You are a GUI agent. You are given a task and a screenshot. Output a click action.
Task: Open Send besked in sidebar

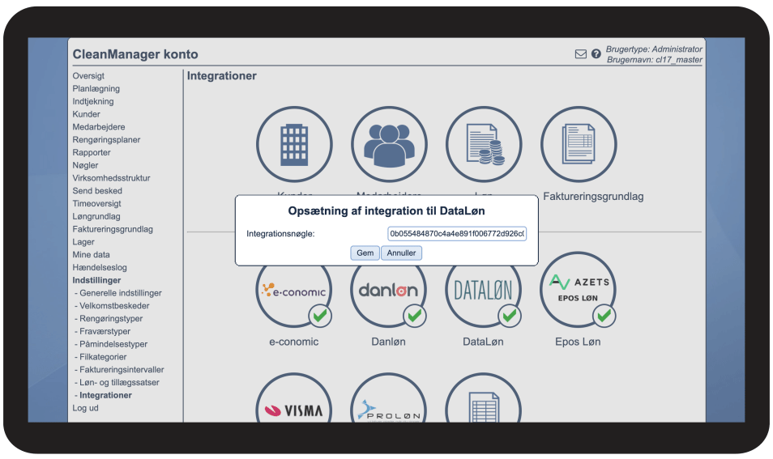click(x=97, y=191)
